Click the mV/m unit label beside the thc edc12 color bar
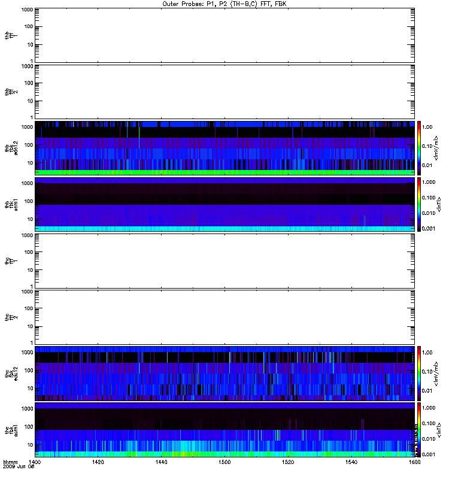Viewport: 449px width, 479px height. coord(436,374)
